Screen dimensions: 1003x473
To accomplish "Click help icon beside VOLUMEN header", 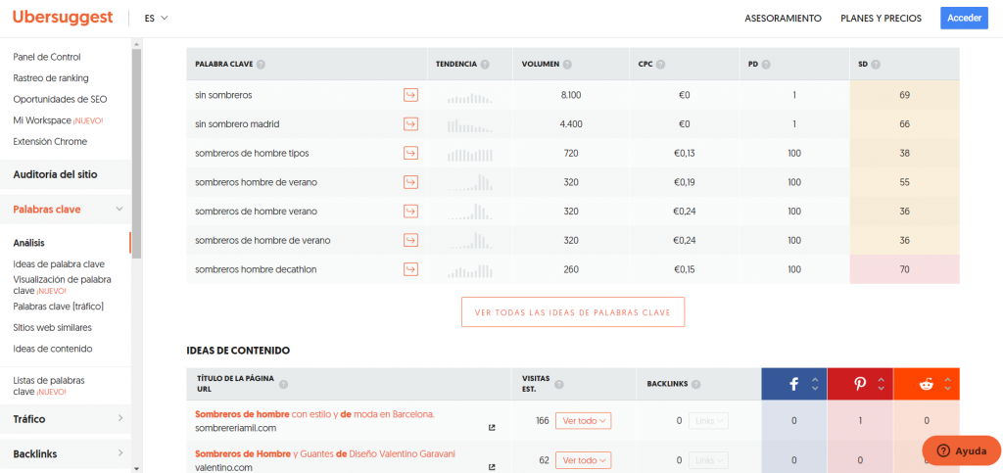I will click(x=568, y=65).
